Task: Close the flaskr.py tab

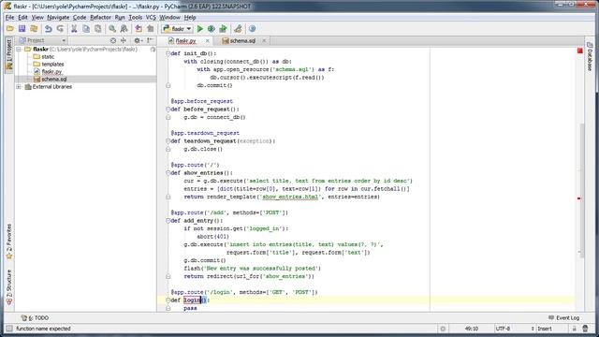Action: tap(208, 40)
